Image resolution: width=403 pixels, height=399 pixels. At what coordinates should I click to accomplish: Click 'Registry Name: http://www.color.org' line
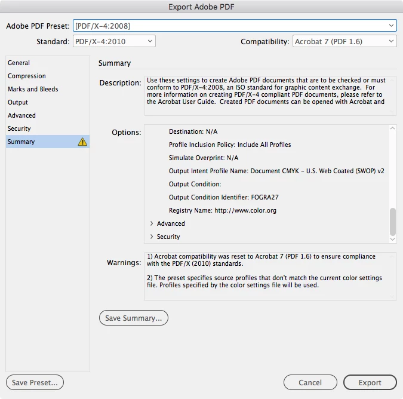coord(223,210)
